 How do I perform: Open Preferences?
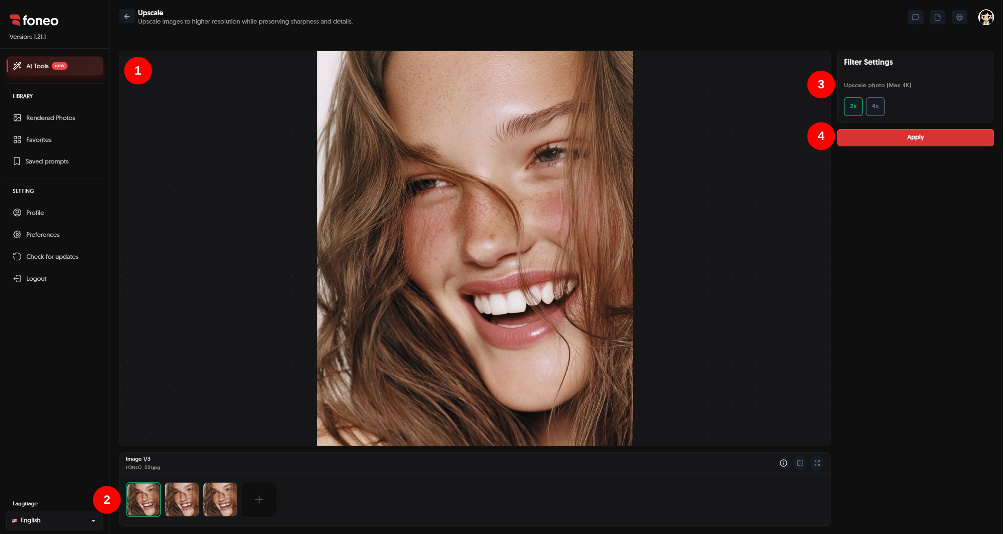tap(55, 235)
